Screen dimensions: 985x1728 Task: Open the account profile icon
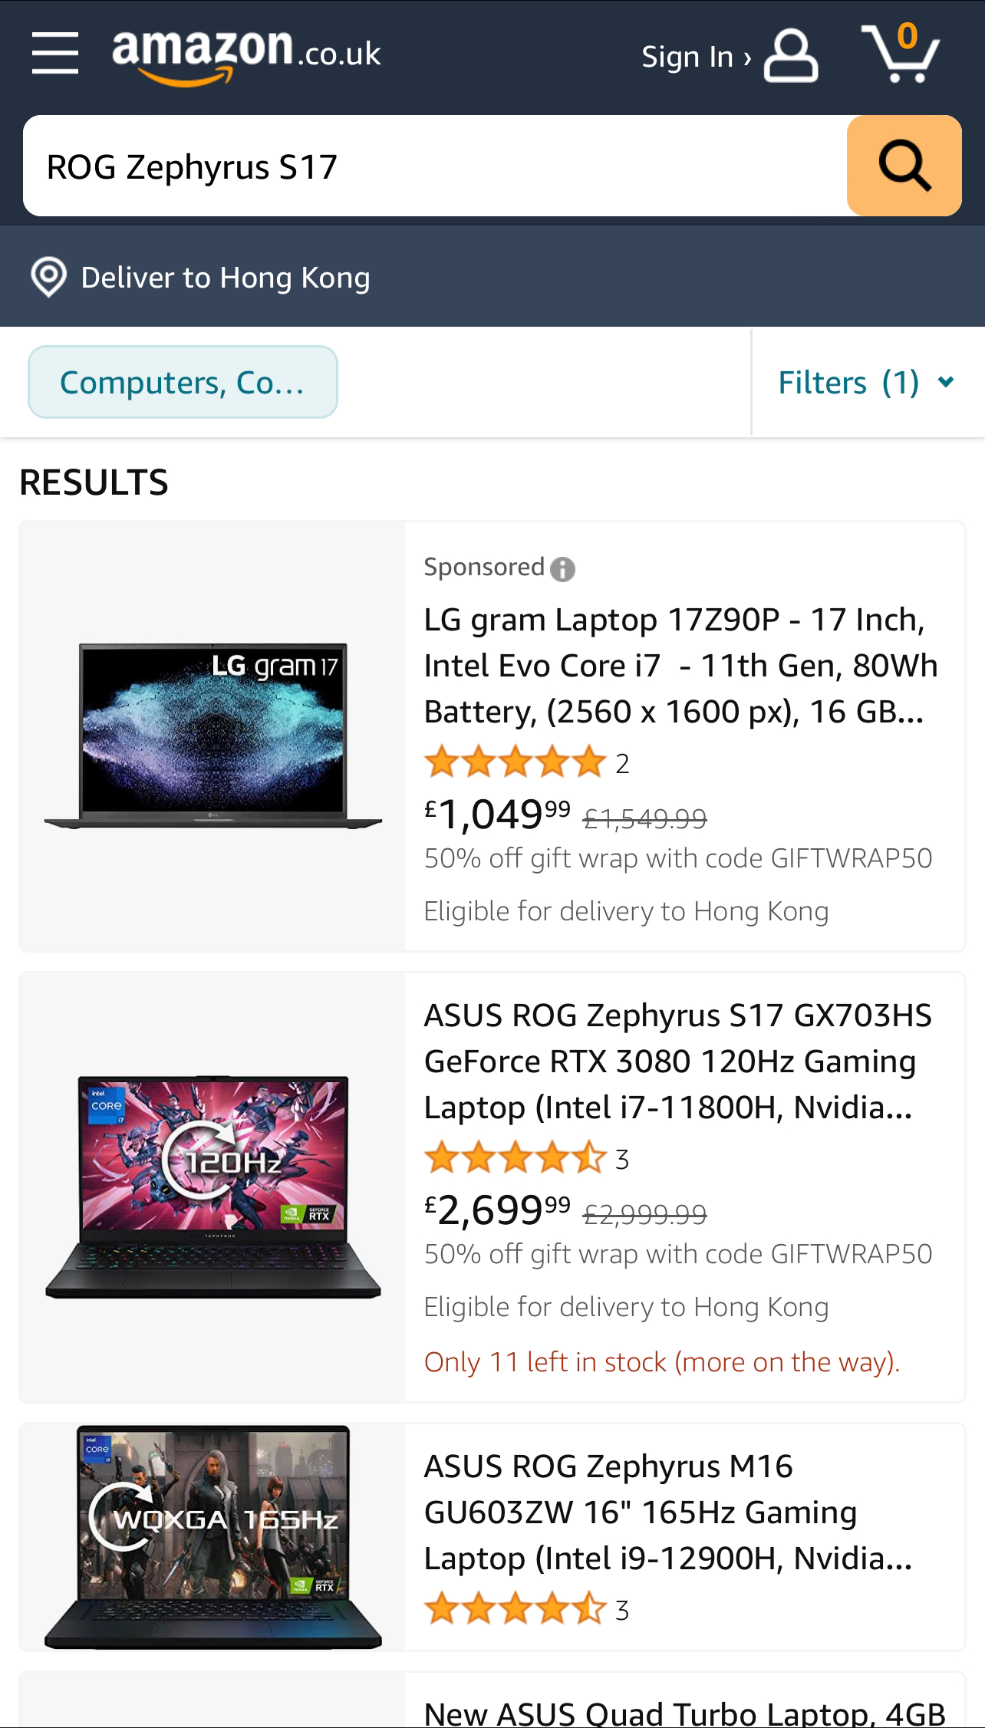791,55
